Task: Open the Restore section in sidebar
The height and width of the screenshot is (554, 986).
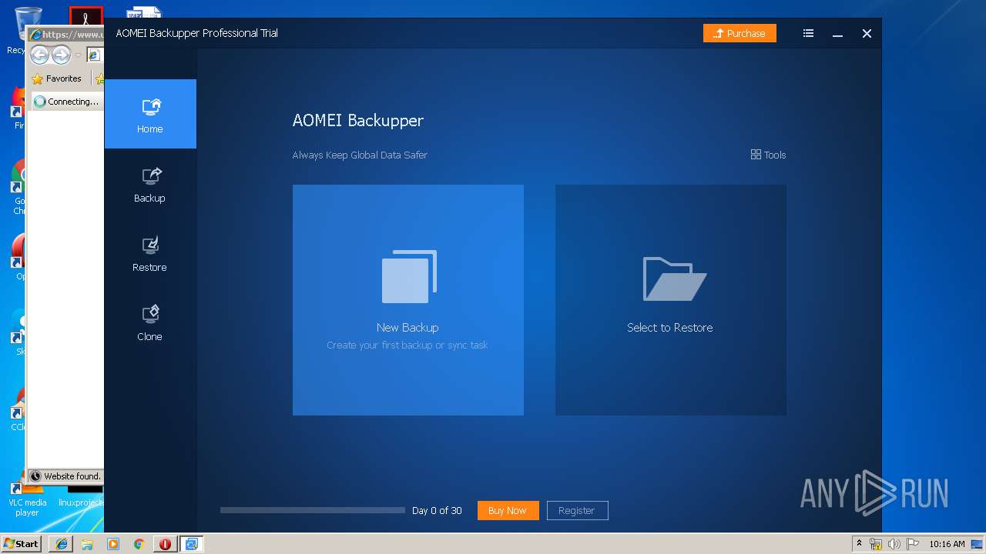Action: click(150, 254)
